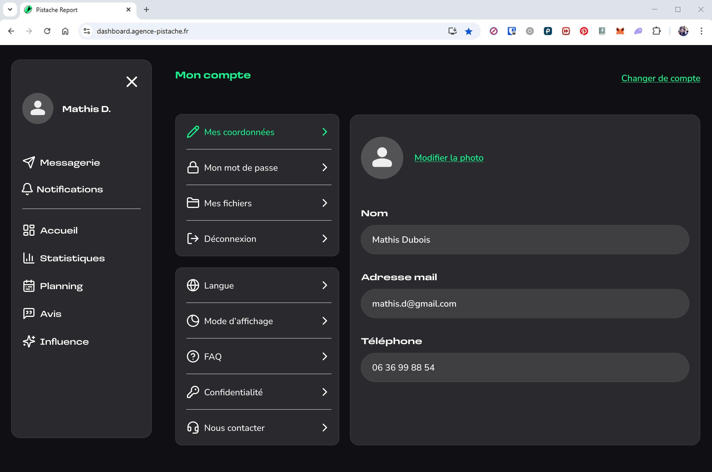This screenshot has height=472, width=712.
Task: Open Statistiques bar chart icon
Action: point(29,258)
